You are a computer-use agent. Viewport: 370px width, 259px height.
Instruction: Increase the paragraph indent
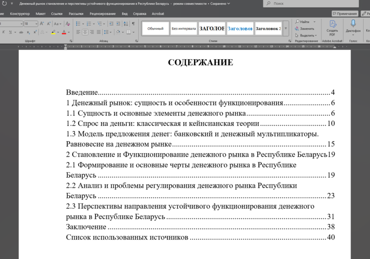tap(118, 24)
